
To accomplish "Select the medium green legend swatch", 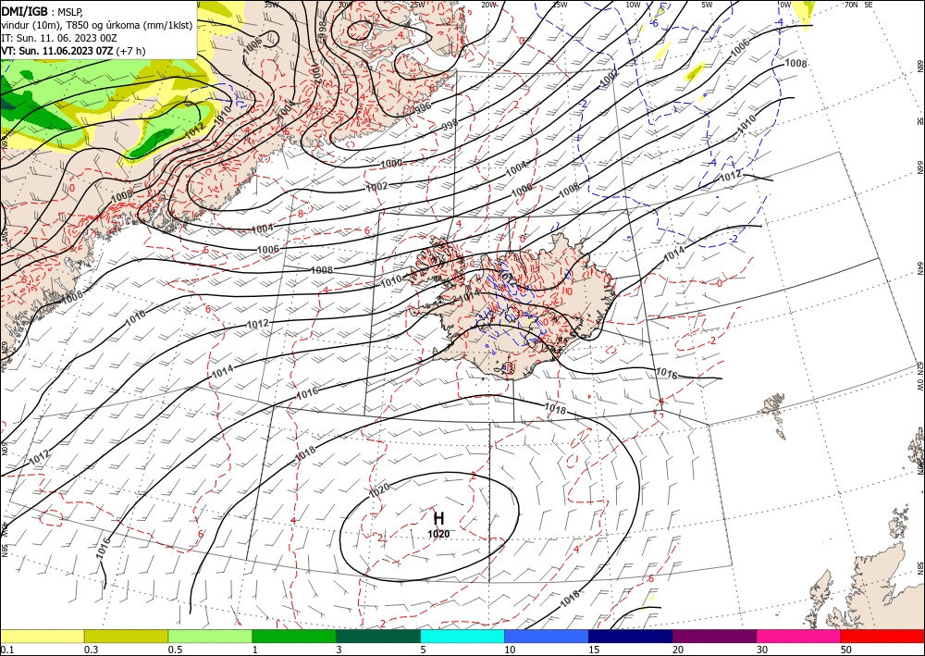I will (x=294, y=636).
